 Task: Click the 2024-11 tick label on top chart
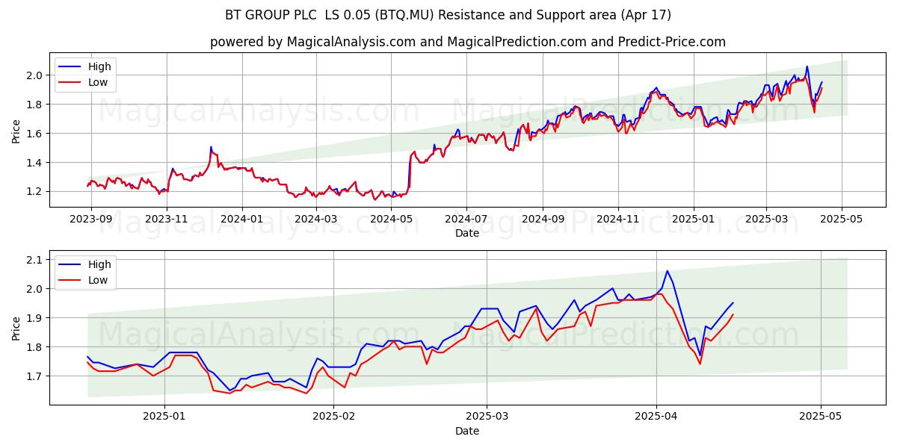point(617,220)
